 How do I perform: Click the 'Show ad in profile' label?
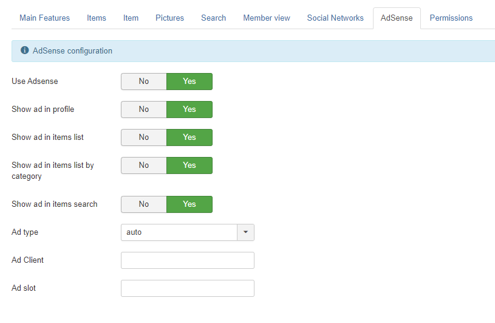pos(43,109)
